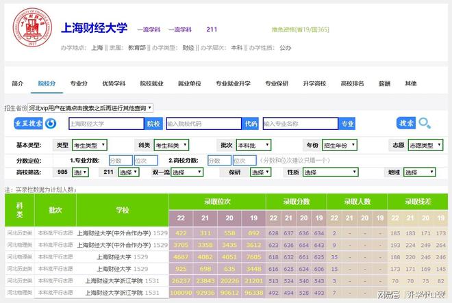Open the 考生类型 dropdown
Image resolution: width=452 pixels, height=303 pixels.
tap(90, 145)
